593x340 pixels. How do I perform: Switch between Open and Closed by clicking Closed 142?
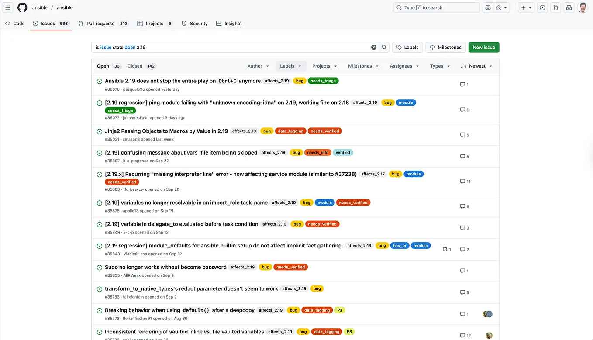coord(141,66)
